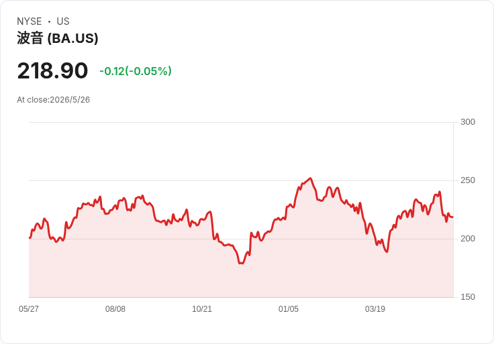Click the 150 y-axis label
This screenshot has height=344, width=494.
(x=468, y=297)
